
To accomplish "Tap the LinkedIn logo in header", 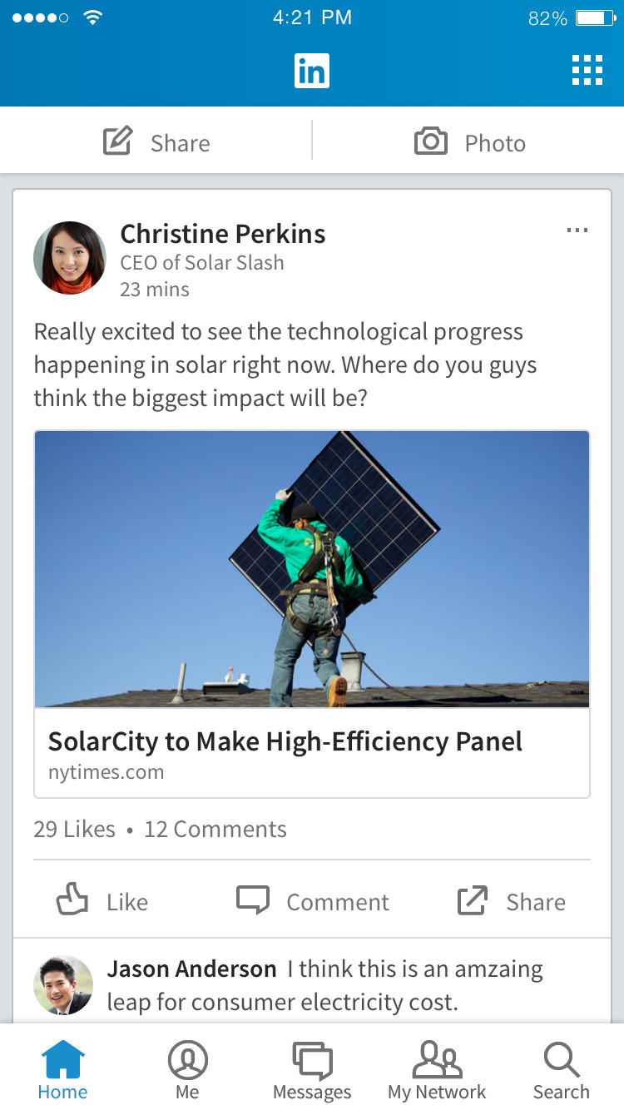I will tap(312, 71).
